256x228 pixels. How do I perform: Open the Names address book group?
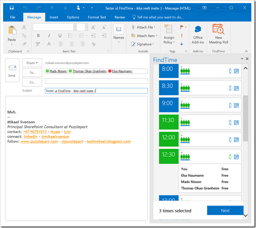(x=119, y=33)
